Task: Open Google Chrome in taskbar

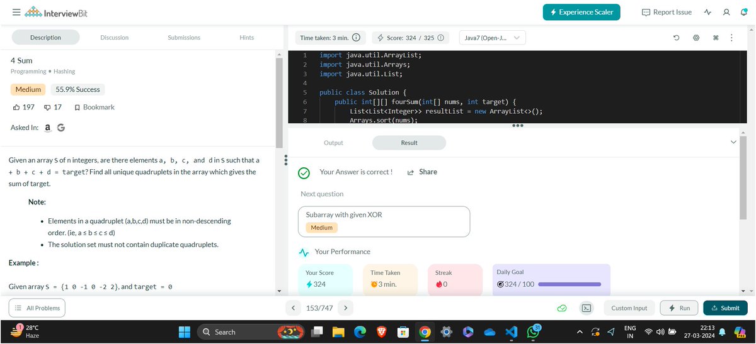Action: (425, 332)
